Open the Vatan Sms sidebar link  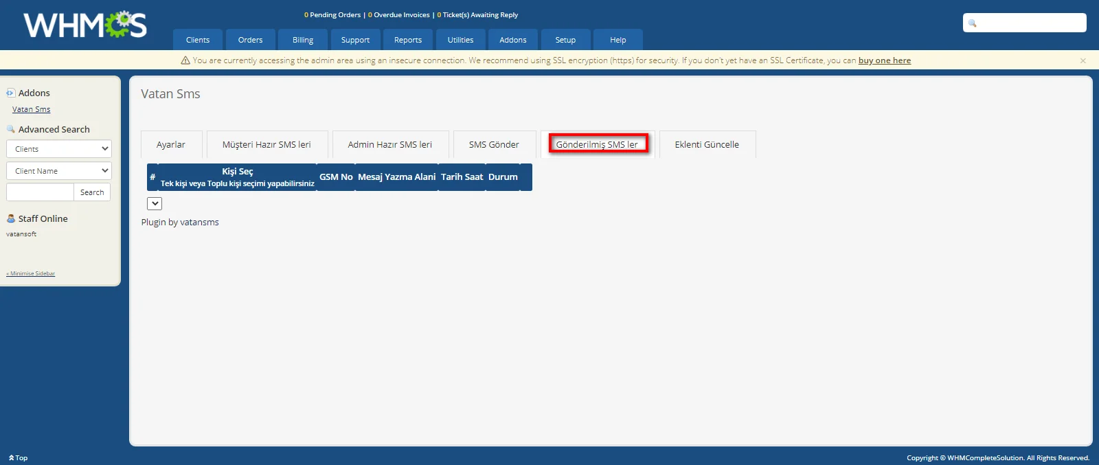32,109
